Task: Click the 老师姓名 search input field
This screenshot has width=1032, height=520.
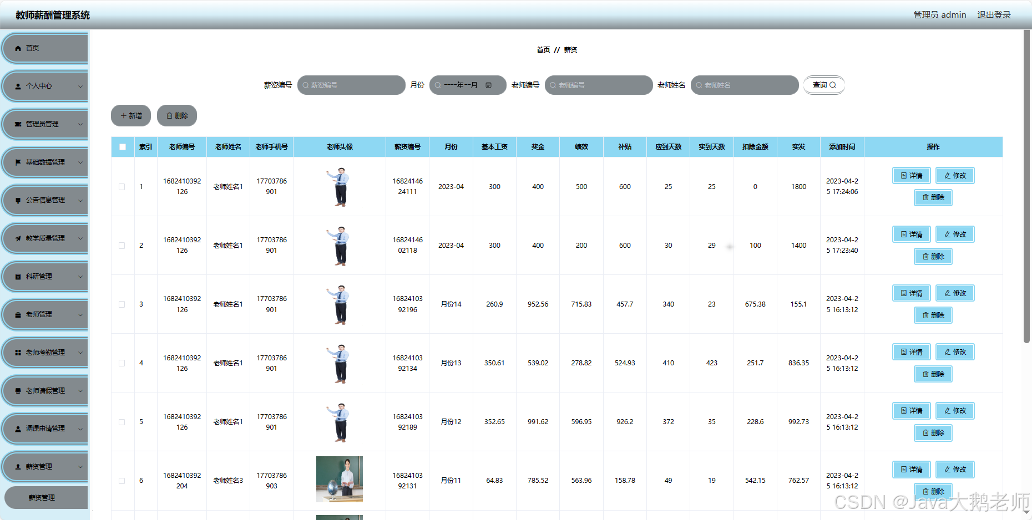Action: (745, 85)
